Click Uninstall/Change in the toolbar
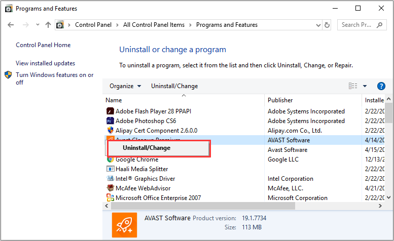 pyautogui.click(x=174, y=86)
